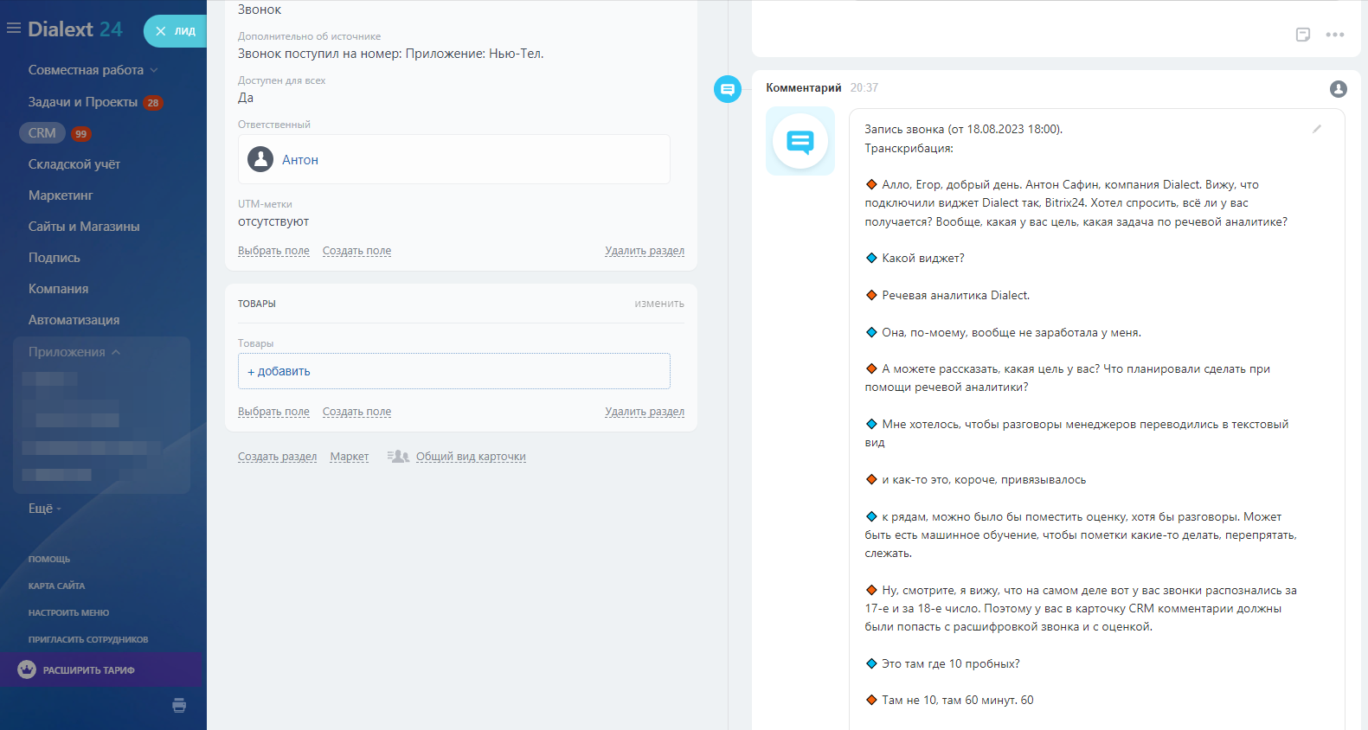Close the lead card via ЛИД button
This screenshot has height=730, width=1368.
(176, 31)
